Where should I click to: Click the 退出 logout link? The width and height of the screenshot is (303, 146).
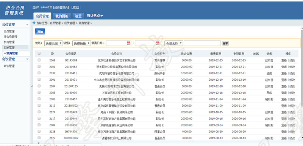coord(75,7)
